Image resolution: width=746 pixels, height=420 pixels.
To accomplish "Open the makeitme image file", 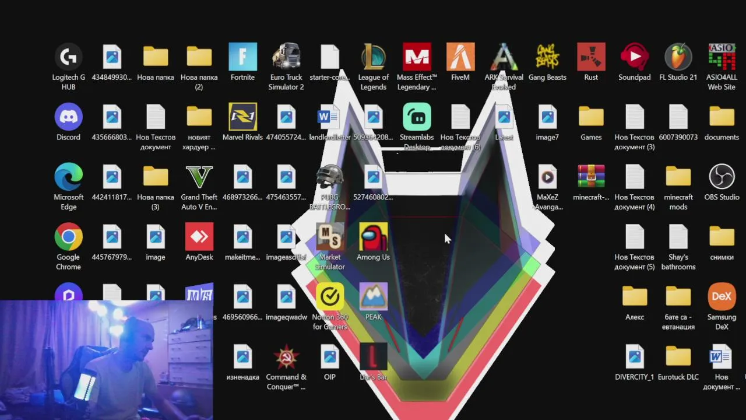I will click(242, 242).
